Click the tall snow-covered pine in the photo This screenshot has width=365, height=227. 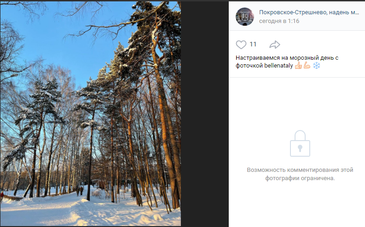click(x=161, y=105)
